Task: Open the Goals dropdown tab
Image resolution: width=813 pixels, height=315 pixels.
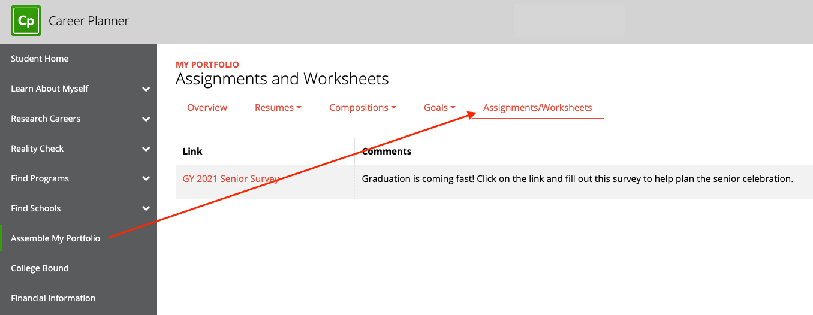Action: [x=439, y=108]
